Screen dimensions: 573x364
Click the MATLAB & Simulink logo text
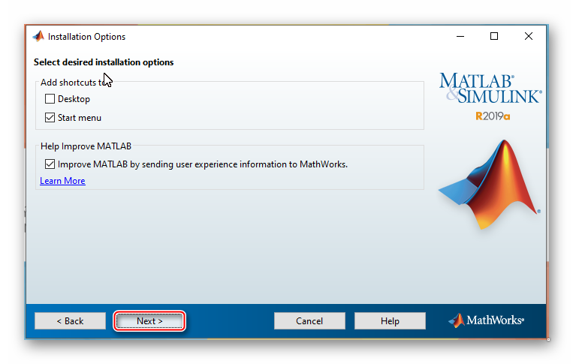pos(490,89)
